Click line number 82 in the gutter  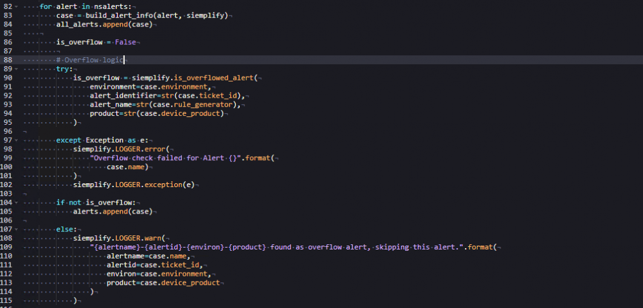click(x=8, y=6)
